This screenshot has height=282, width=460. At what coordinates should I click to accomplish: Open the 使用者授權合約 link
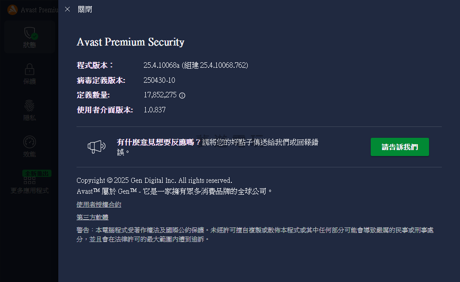(99, 205)
